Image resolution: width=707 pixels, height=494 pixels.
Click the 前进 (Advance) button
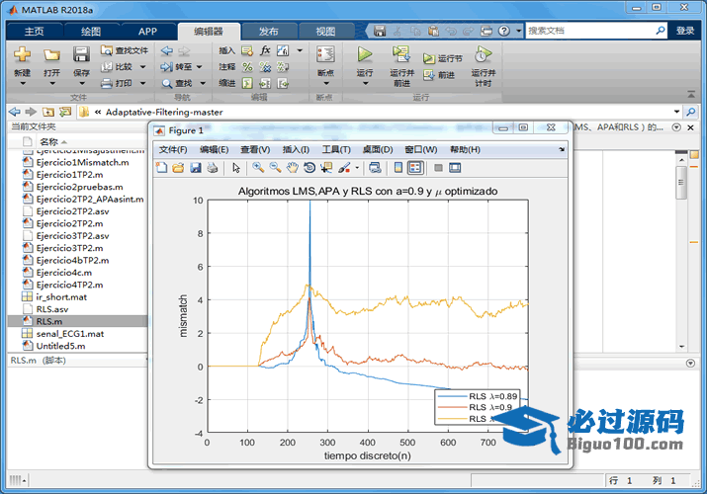pos(439,75)
